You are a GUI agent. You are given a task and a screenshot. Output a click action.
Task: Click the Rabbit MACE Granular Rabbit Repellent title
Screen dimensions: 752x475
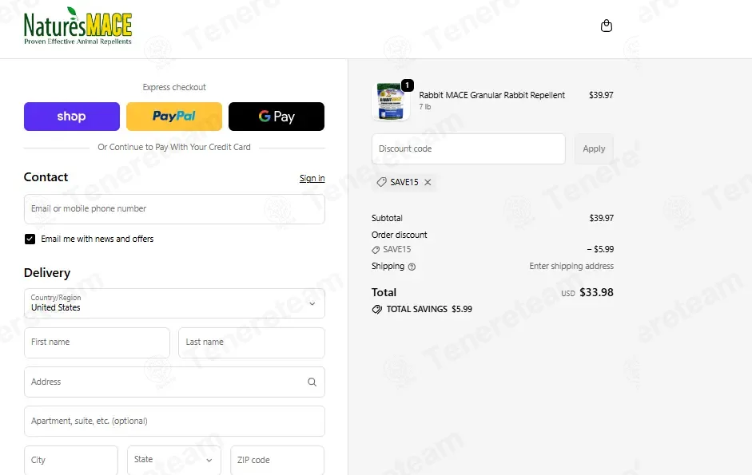pos(492,95)
